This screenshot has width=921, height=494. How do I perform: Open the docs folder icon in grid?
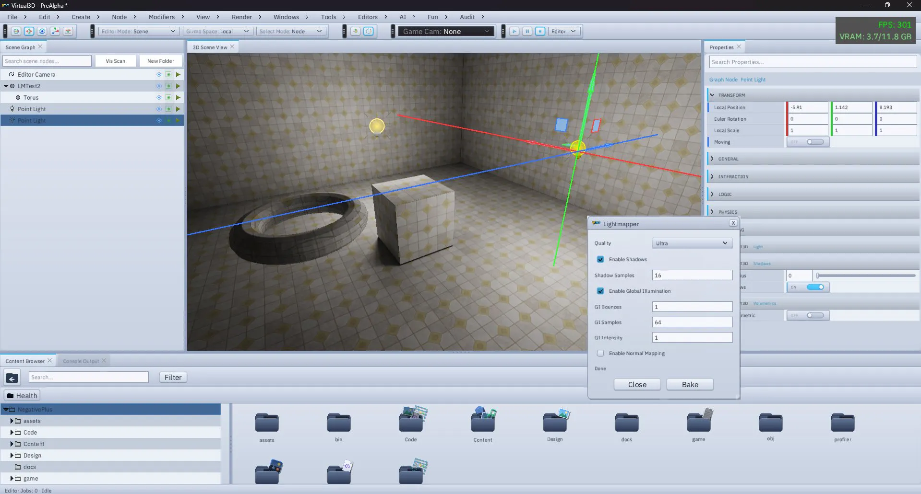(627, 423)
